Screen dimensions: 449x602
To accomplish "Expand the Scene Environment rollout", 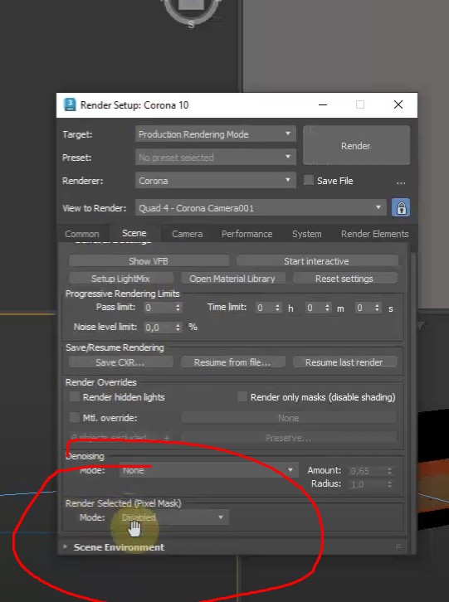I will pyautogui.click(x=119, y=546).
